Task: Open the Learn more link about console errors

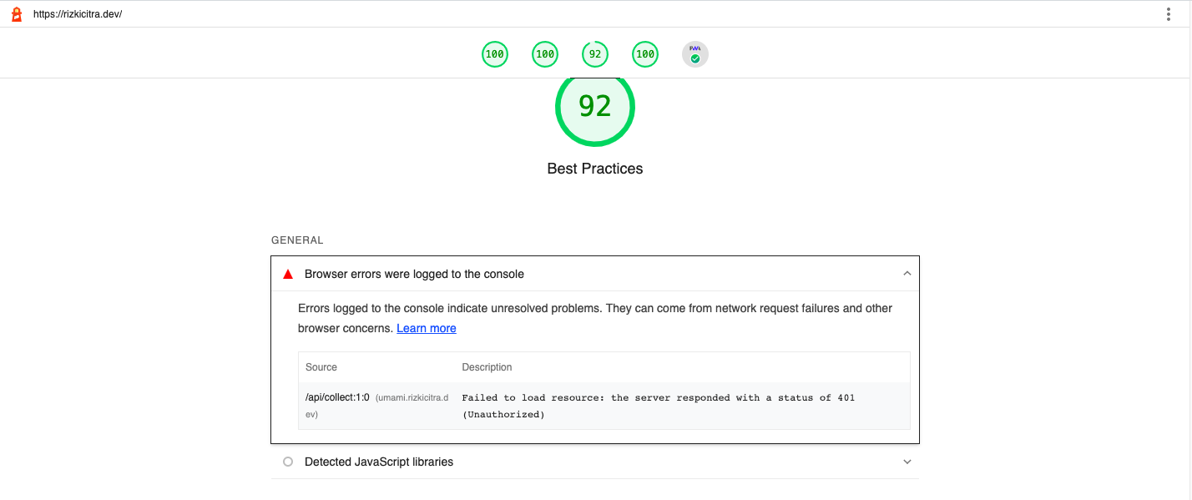Action: [426, 327]
